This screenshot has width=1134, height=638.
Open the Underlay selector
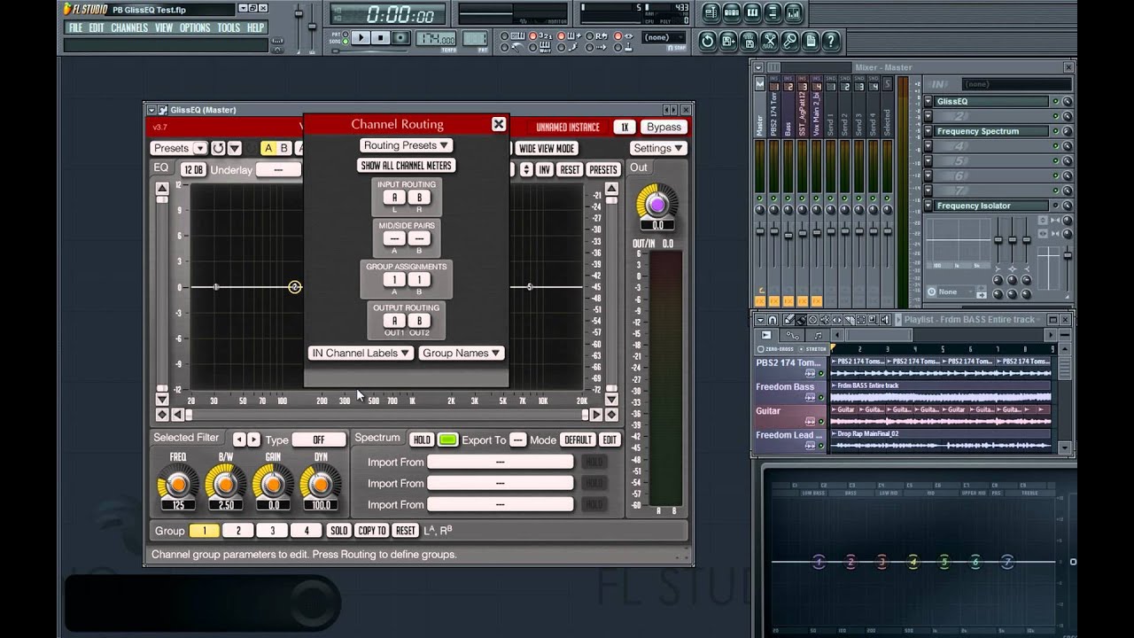pyautogui.click(x=278, y=169)
